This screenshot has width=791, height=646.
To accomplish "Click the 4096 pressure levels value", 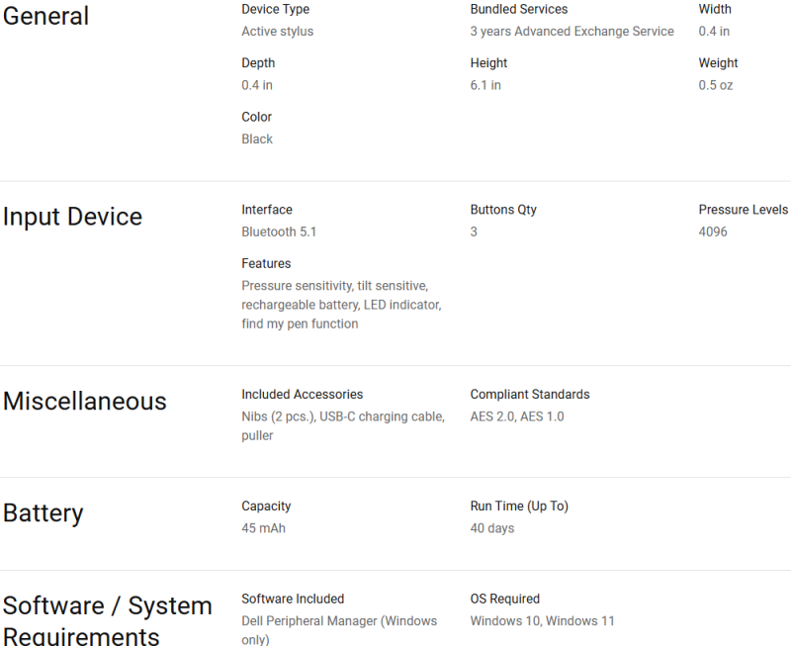I will point(713,231).
